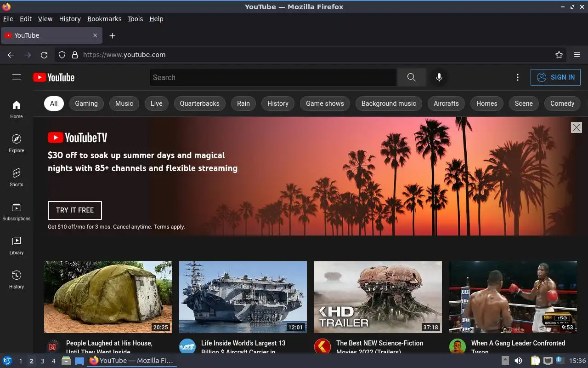Go to Home in sidebar
Image resolution: width=588 pixels, height=368 pixels.
(17, 109)
